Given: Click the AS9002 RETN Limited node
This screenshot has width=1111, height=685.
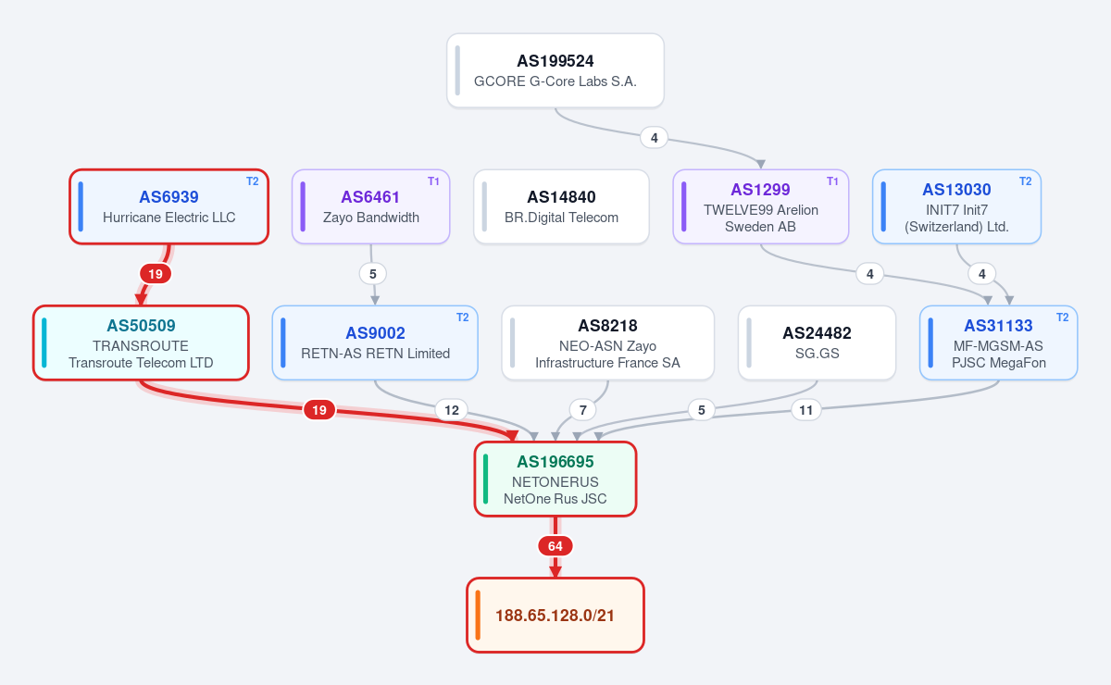Looking at the screenshot, I should pyautogui.click(x=375, y=342).
